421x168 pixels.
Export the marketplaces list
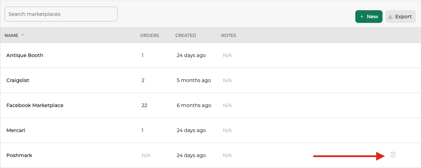point(401,17)
